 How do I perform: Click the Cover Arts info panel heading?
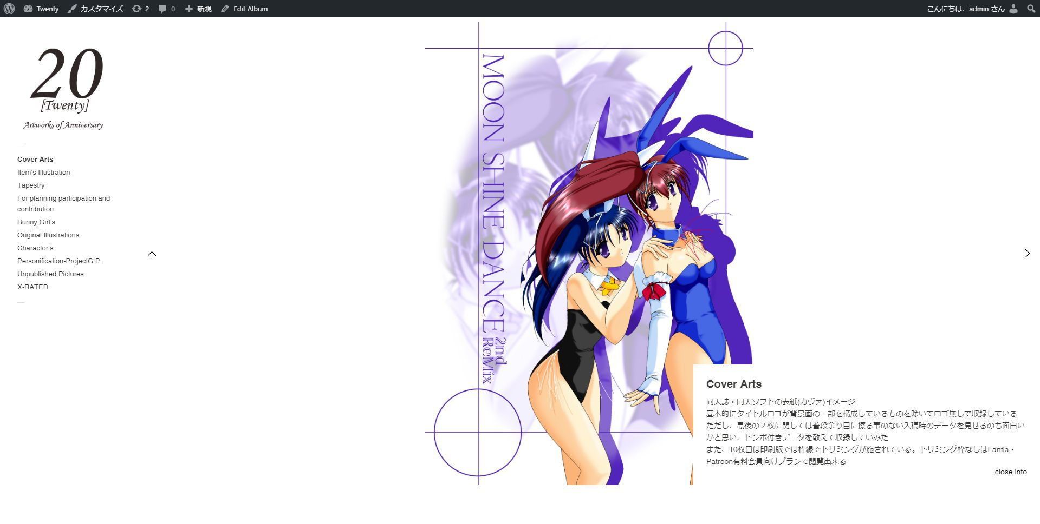734,384
